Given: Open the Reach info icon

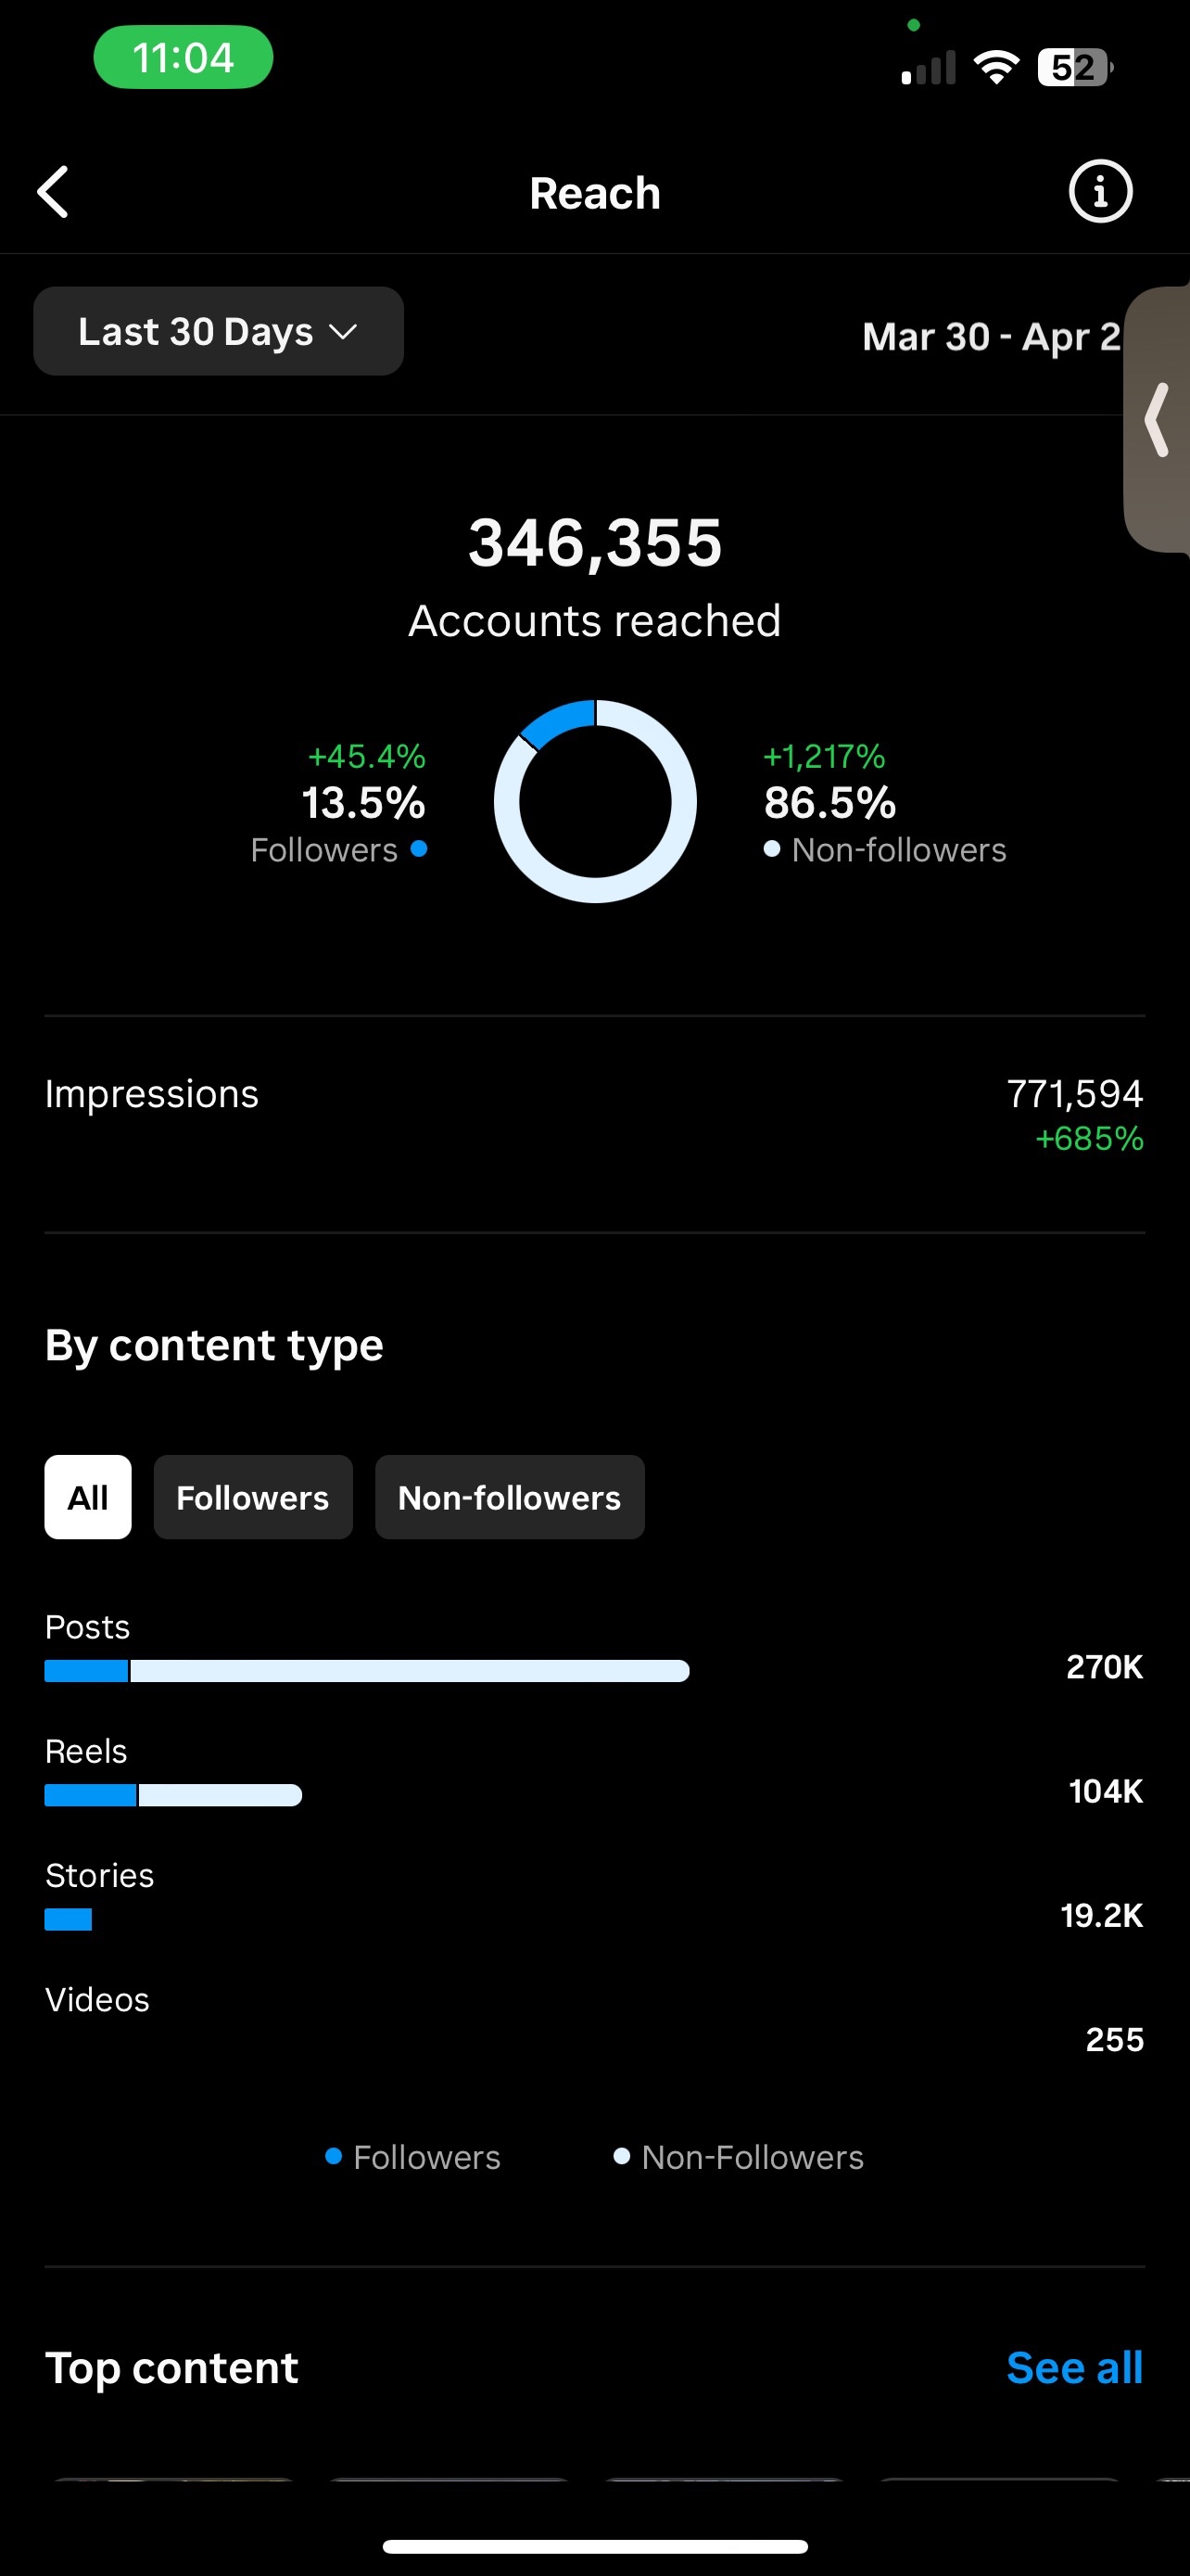Looking at the screenshot, I should point(1100,192).
